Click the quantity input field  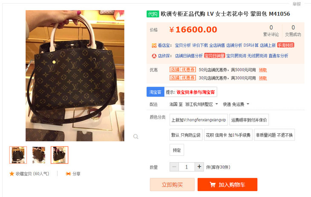coord(187,167)
